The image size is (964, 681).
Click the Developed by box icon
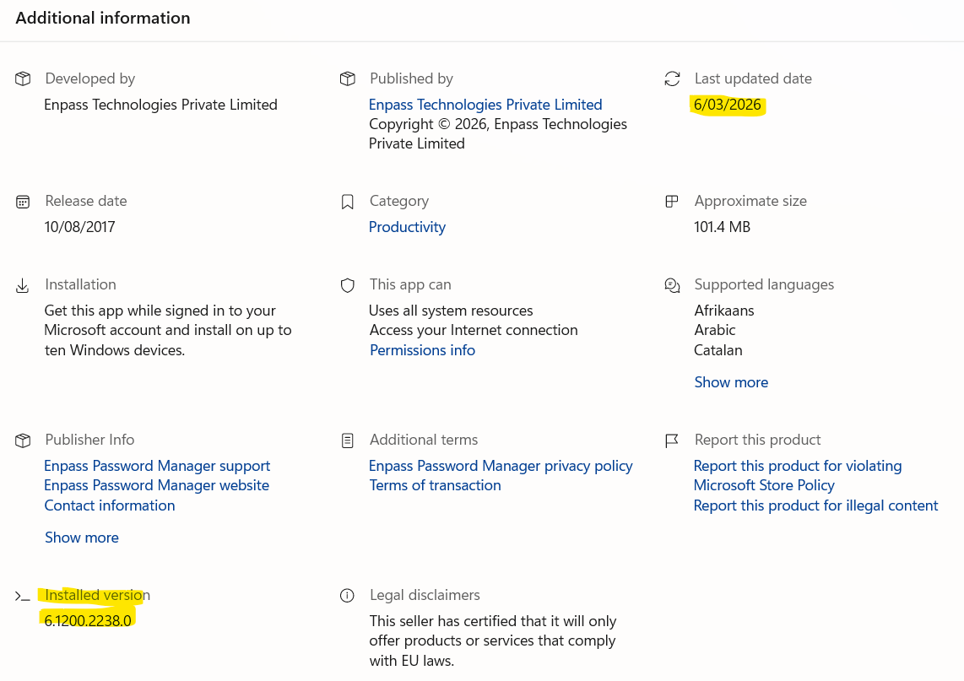pos(23,78)
